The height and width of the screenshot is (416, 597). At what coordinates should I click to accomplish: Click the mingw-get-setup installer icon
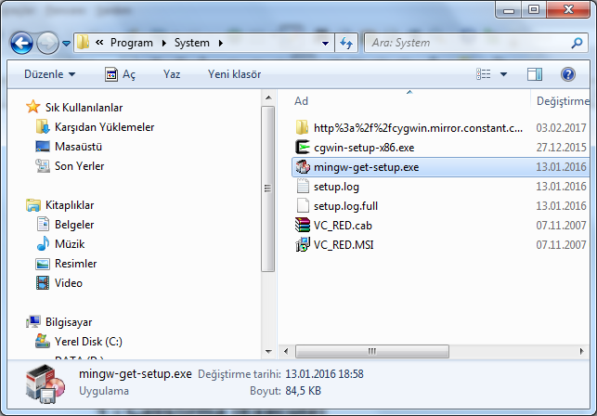[303, 166]
